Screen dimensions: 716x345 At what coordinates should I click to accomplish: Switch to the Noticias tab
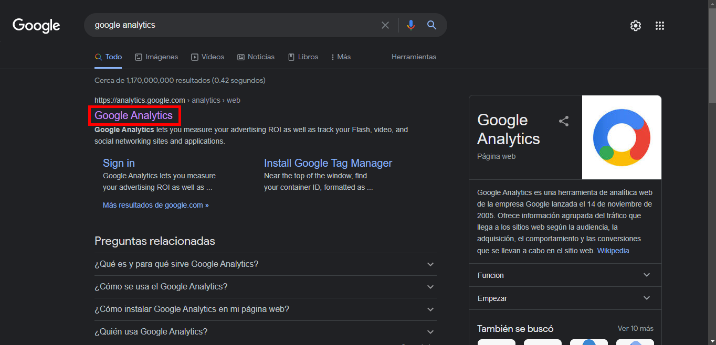(256, 57)
